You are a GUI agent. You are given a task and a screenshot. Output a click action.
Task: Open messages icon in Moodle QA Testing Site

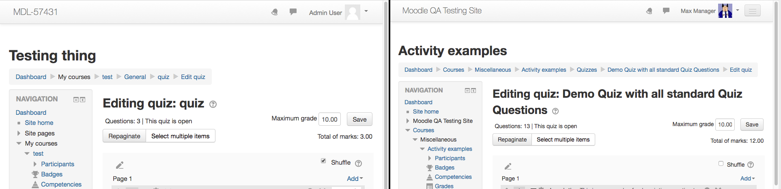click(666, 11)
